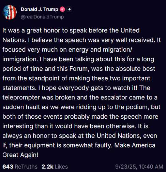Open the @realDonaldTrump handle link

click(42, 17)
